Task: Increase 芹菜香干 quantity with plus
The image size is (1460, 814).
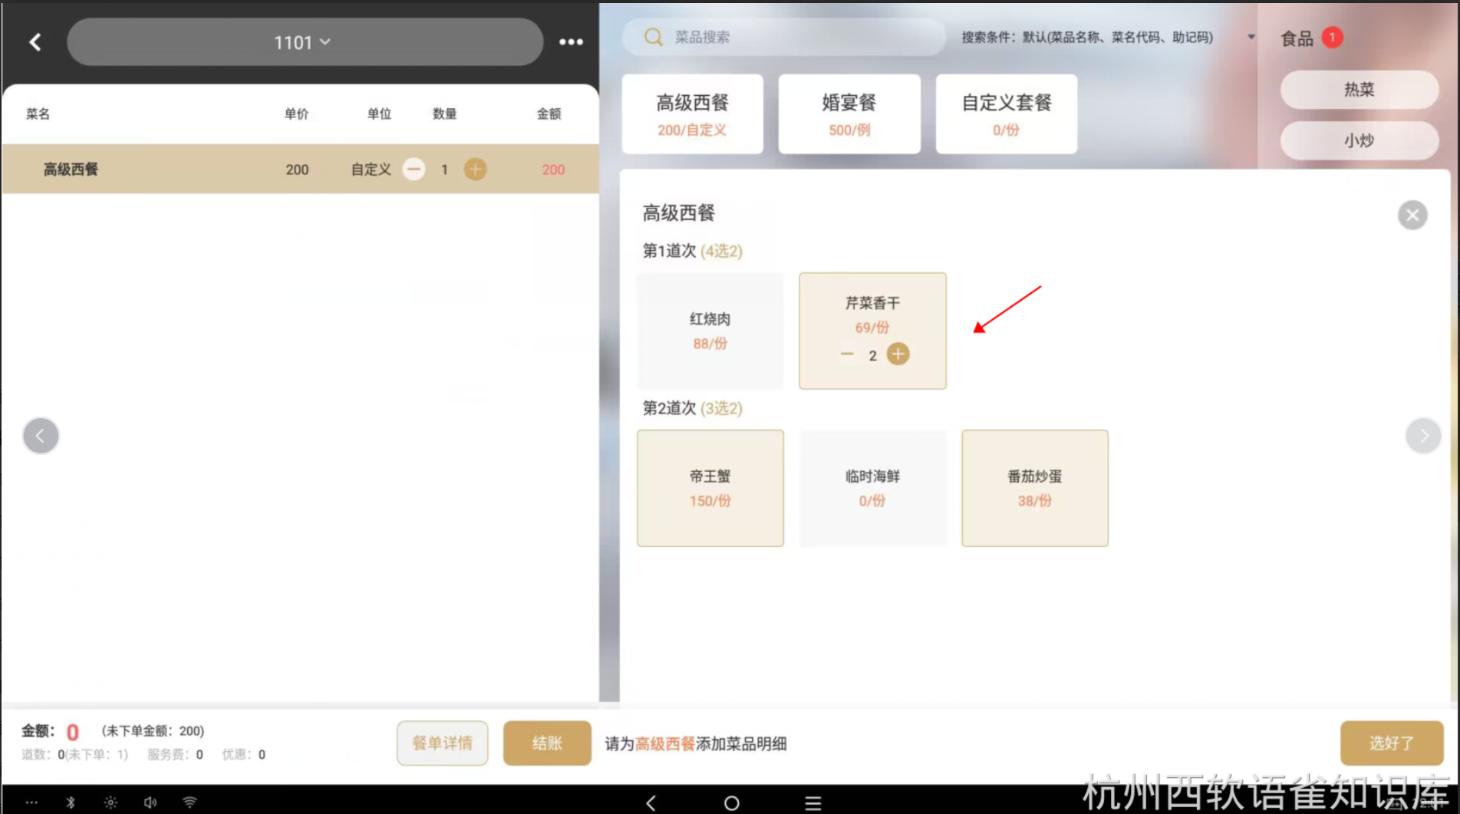Action: (x=898, y=354)
